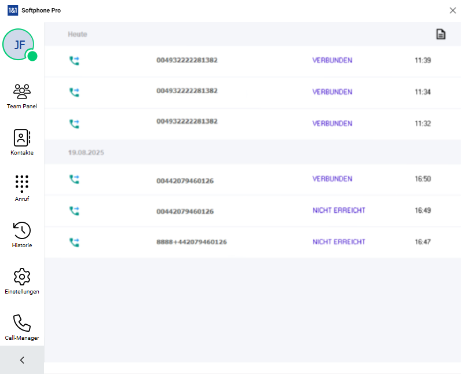Open the Team Panel icon

(x=21, y=91)
